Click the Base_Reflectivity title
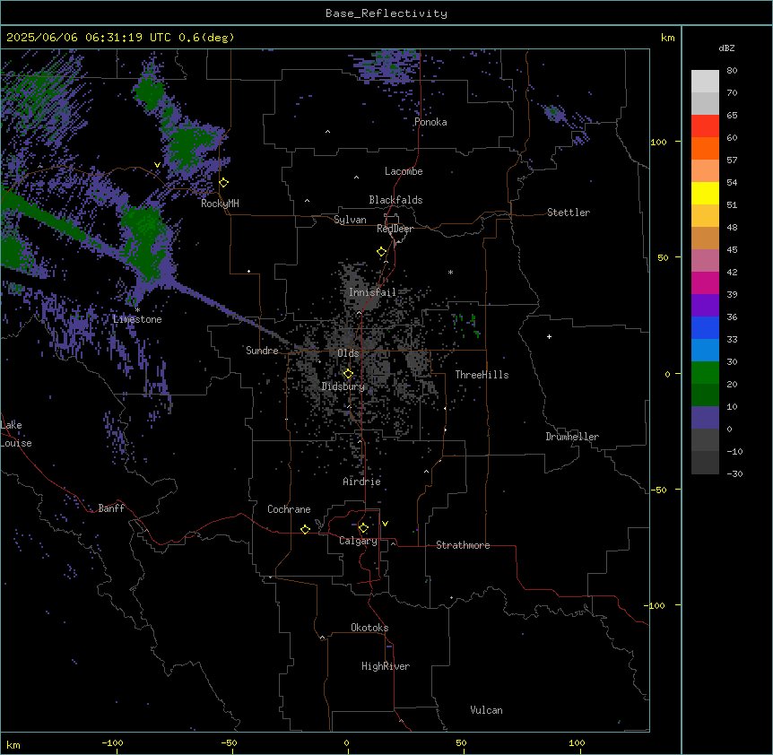773x755 pixels. pos(386,13)
